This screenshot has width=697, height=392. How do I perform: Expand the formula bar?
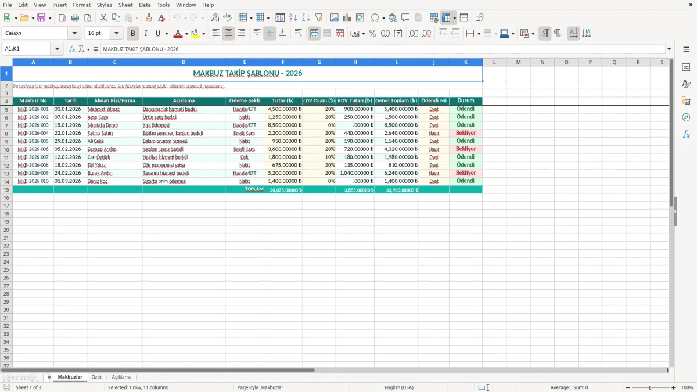[669, 49]
